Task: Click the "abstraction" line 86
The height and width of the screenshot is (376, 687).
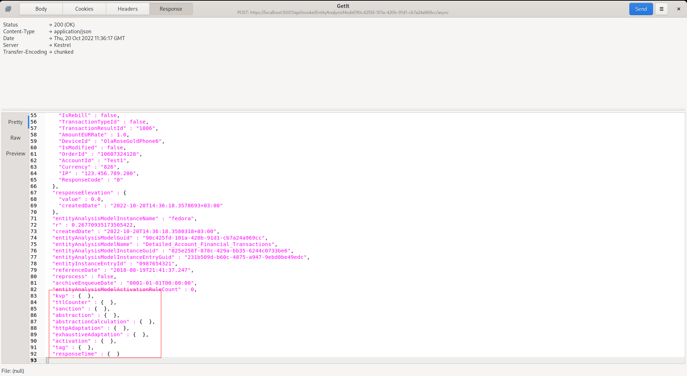Action: pyautogui.click(x=86, y=315)
